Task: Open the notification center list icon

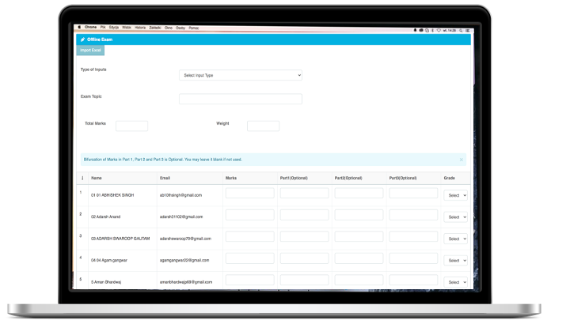Action: tap(468, 31)
